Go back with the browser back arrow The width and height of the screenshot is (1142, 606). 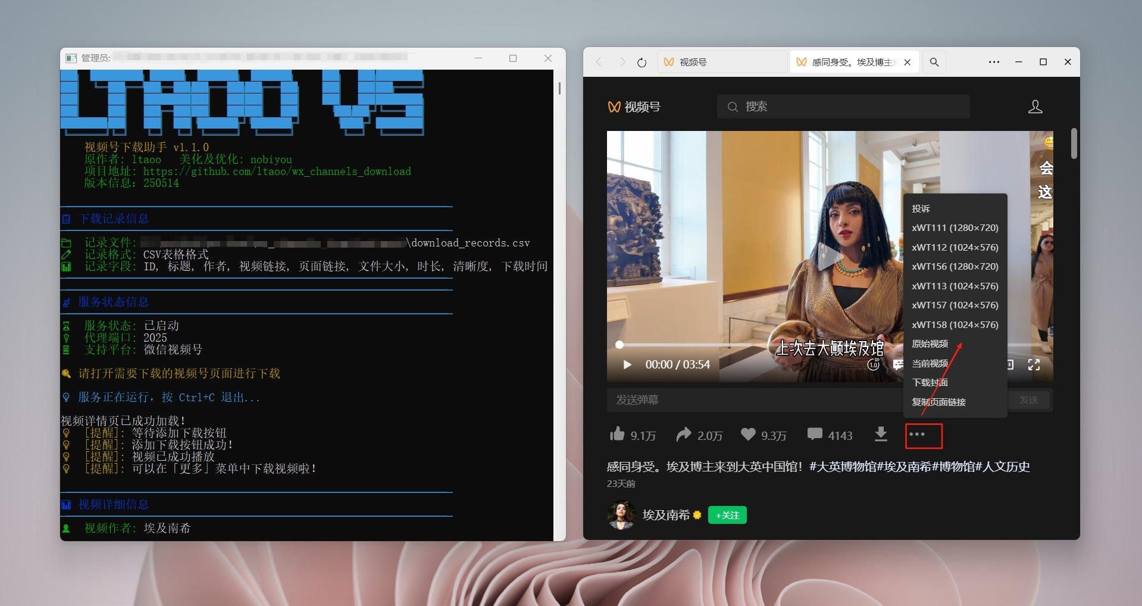click(599, 62)
